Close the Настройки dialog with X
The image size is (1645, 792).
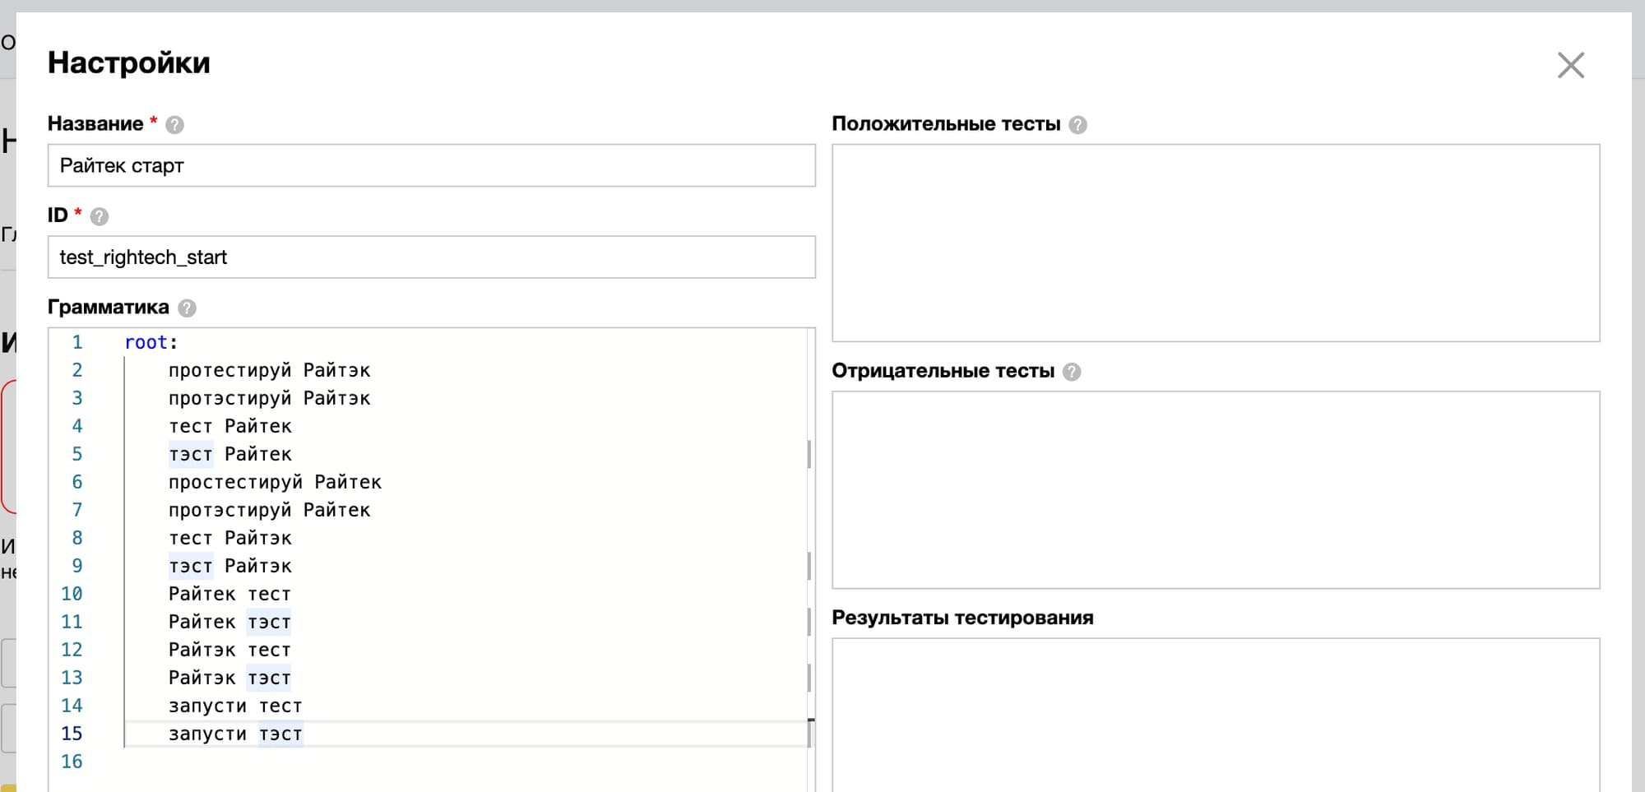1570,65
